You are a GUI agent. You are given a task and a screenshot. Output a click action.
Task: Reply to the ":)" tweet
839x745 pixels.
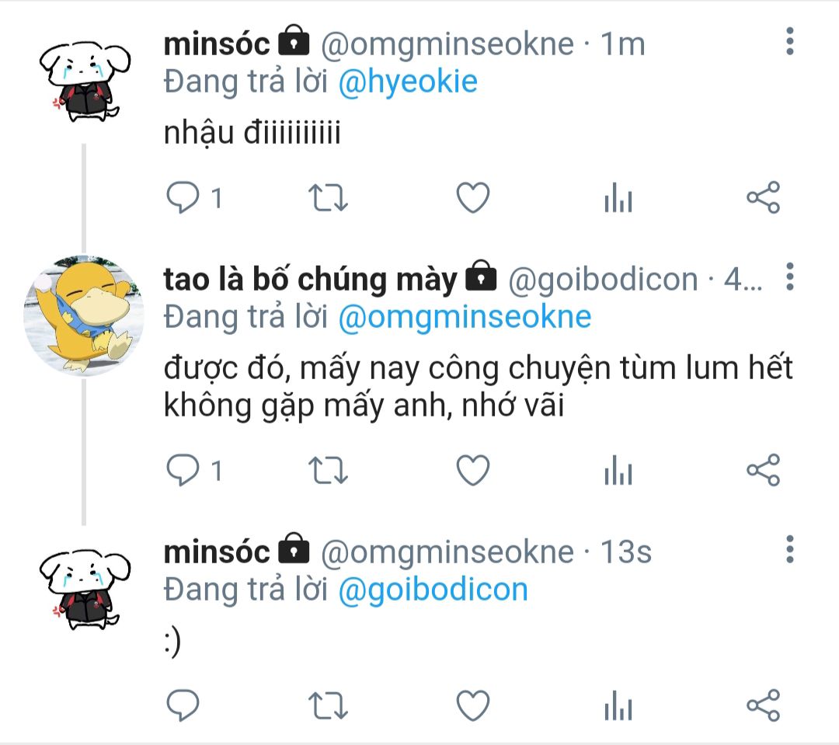183,705
